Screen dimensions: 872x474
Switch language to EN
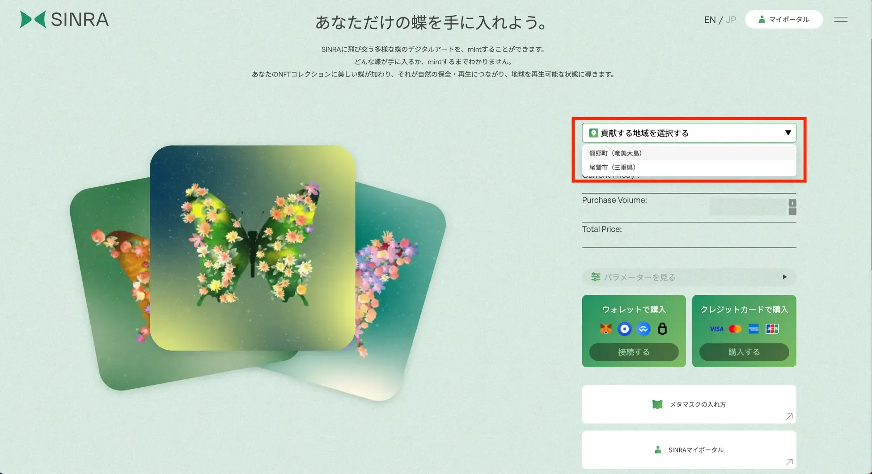tap(710, 20)
